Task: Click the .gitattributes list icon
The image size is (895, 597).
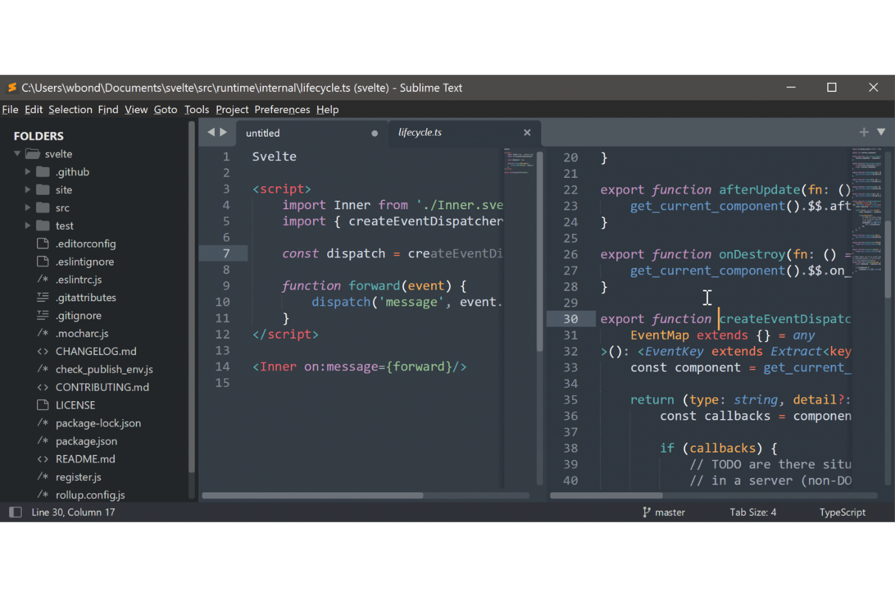Action: point(42,297)
